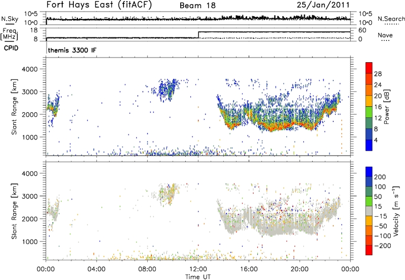
Task: Click the frequency step-up at 12:00 UT
Action: 198,35
